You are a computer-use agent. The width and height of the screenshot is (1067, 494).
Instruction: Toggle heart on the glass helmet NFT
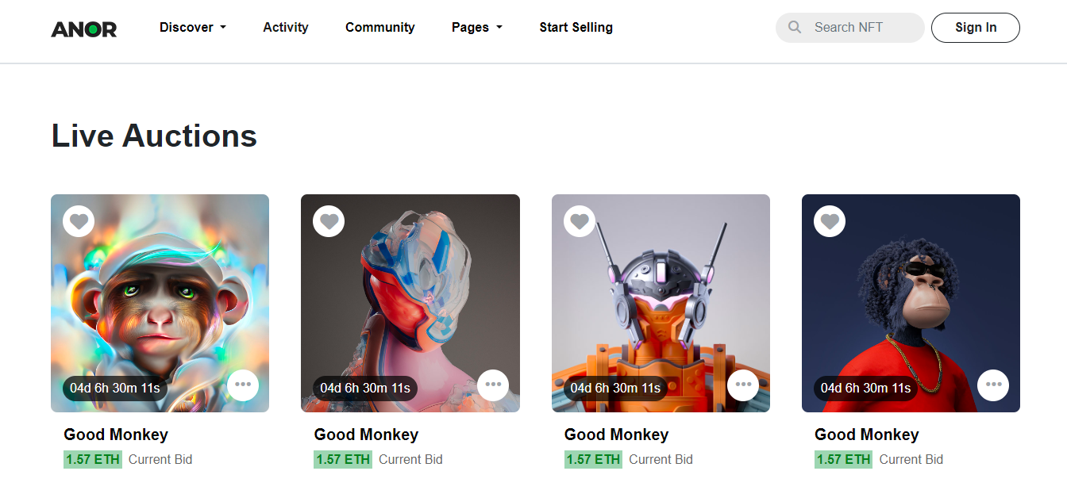point(329,221)
